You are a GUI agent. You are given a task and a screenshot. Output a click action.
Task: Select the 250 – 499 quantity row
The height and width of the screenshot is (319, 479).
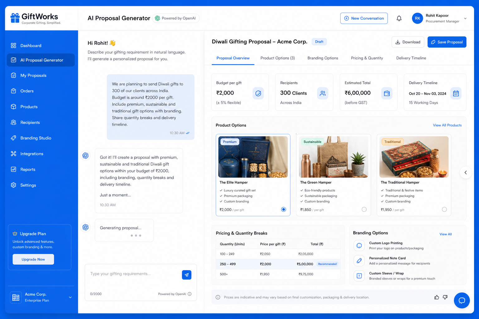[278, 264]
